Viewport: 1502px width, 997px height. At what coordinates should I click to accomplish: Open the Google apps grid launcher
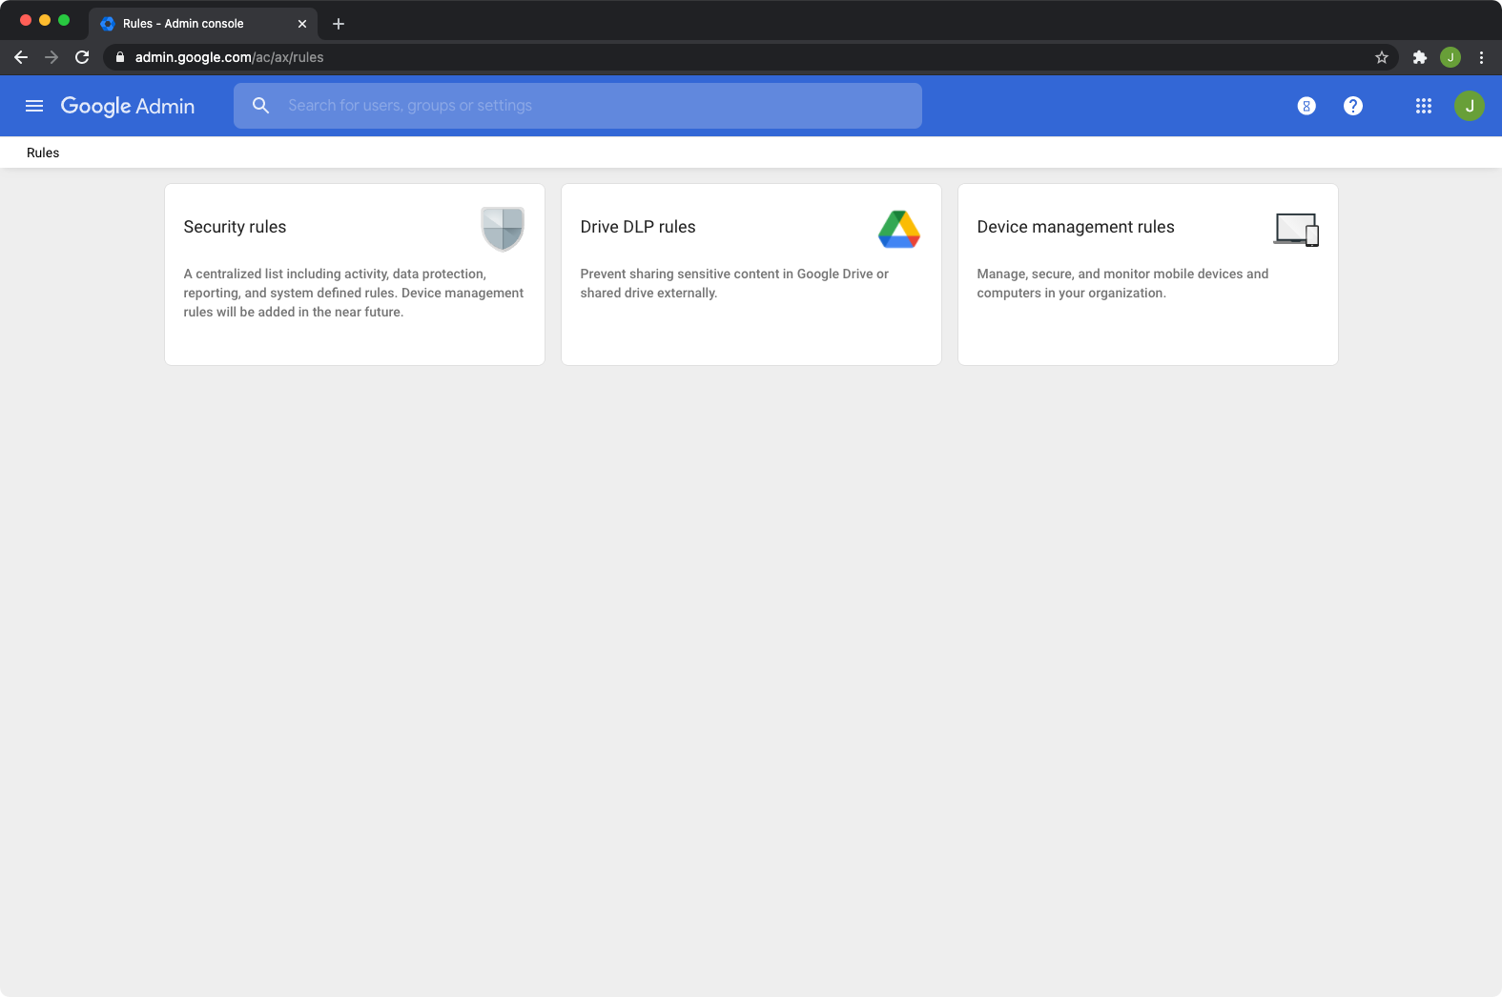click(x=1424, y=106)
